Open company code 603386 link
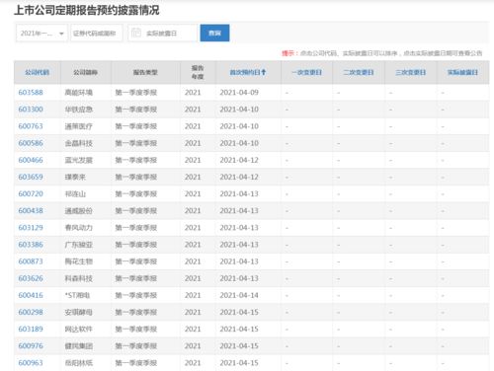Viewport: 494px width, 371px height. click(x=31, y=245)
